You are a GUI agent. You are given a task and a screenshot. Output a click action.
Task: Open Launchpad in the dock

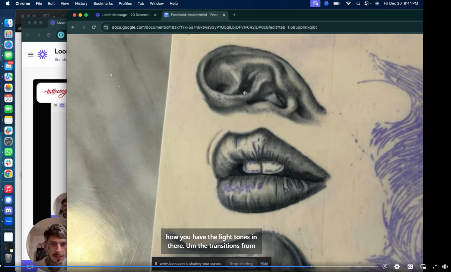[8, 34]
